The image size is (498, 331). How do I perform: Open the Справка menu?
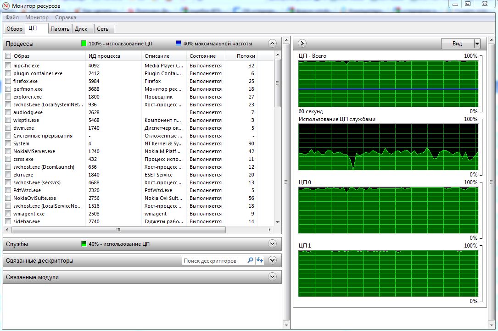66,17
